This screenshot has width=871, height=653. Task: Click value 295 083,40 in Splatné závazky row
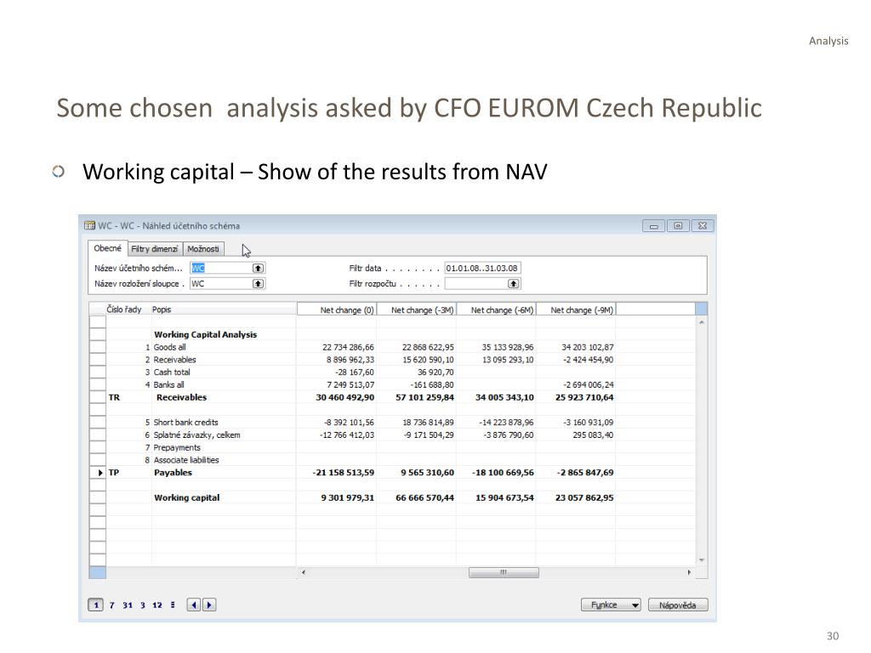(593, 435)
